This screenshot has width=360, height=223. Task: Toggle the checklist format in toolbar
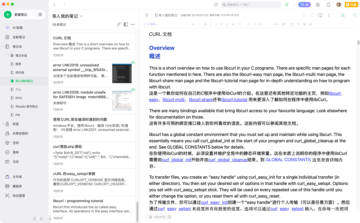260,24
